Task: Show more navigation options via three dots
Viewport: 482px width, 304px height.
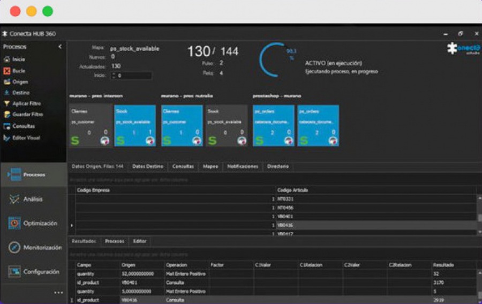Action: click(58, 293)
